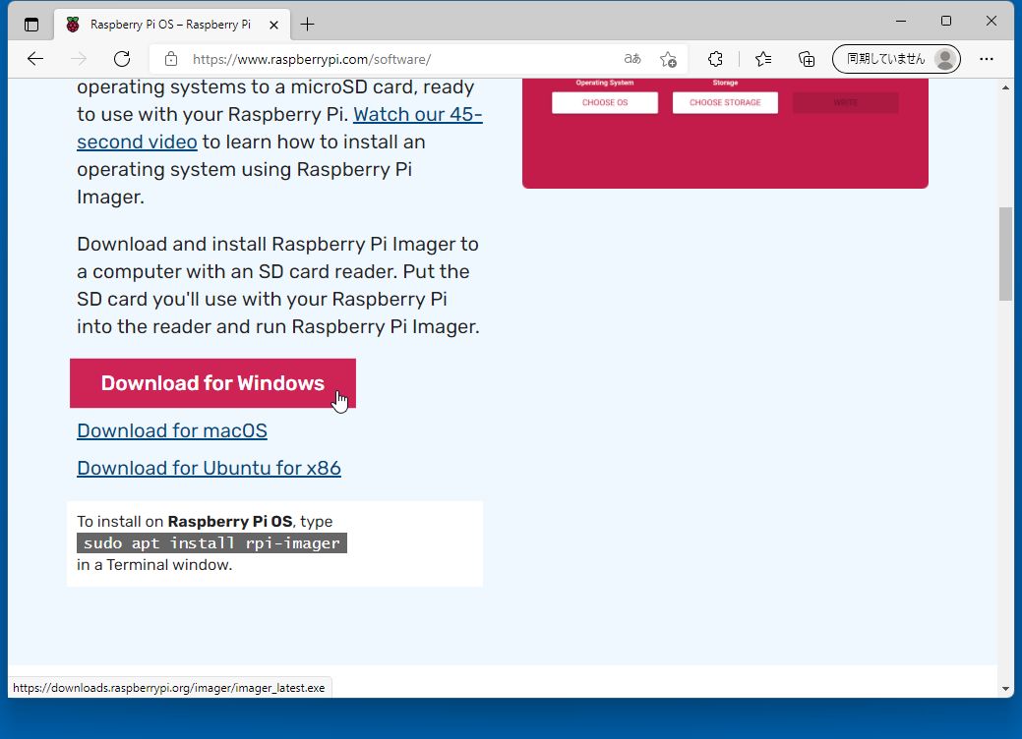Open a new browser tab
This screenshot has width=1022, height=739.
tap(307, 25)
